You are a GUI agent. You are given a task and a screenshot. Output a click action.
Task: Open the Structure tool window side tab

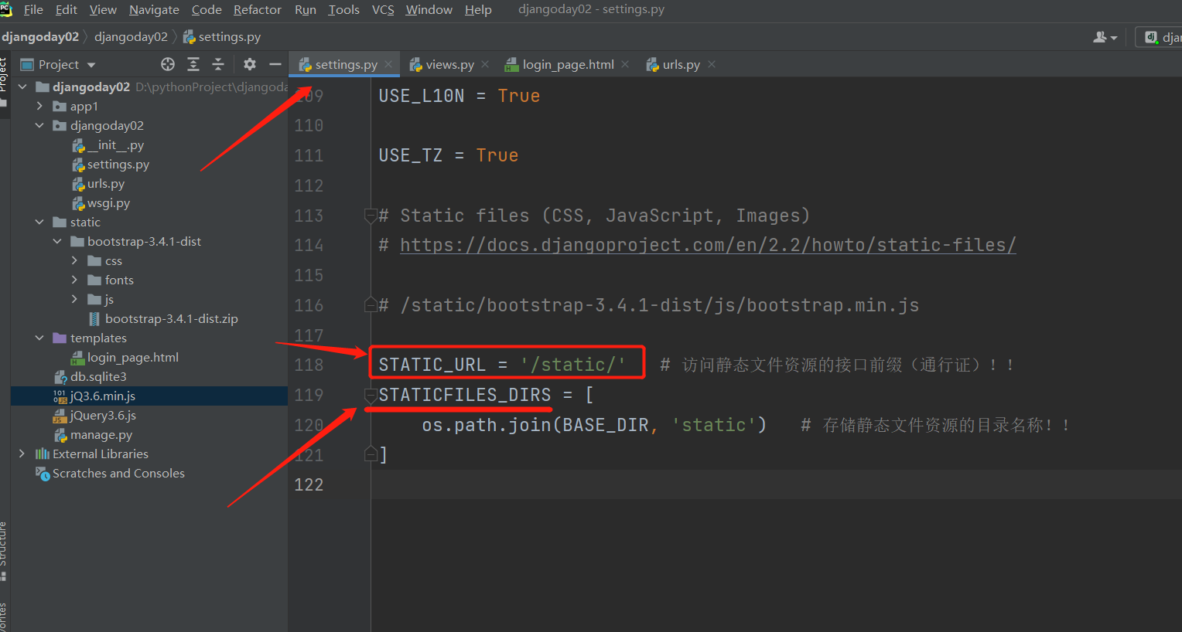4,550
